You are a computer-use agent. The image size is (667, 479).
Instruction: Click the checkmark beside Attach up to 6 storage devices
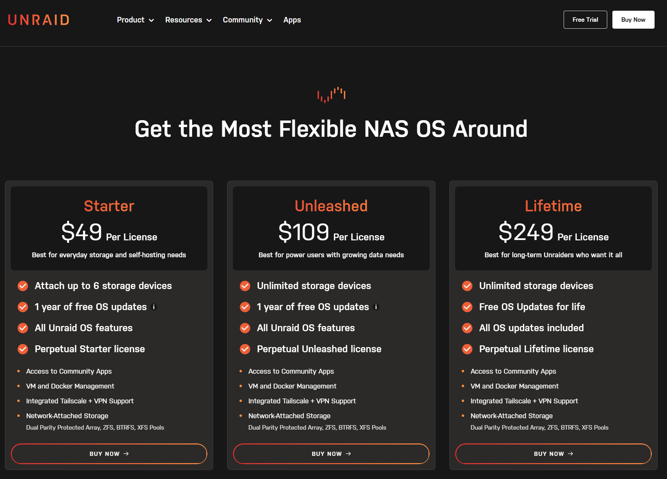[23, 286]
